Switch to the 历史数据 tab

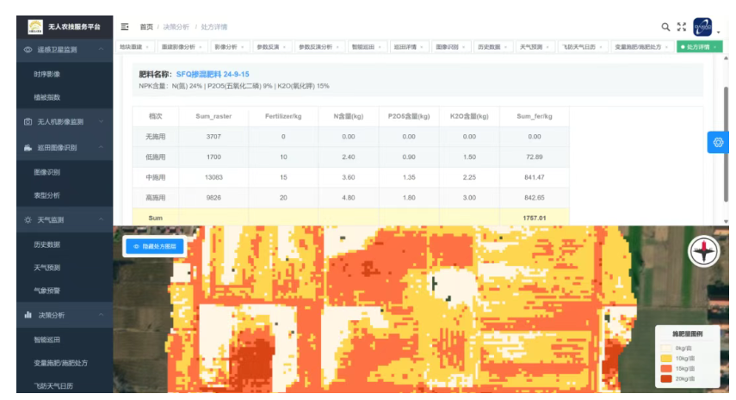coord(488,46)
